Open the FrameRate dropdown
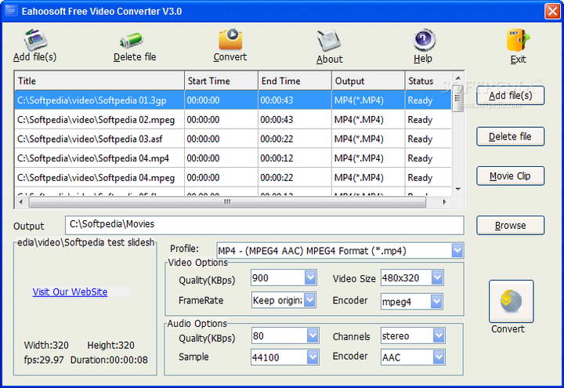Screen dimensions: 564x388 tap(310, 300)
